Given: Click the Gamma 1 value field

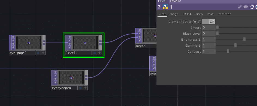Looking at the screenshot, I should click(209, 45).
